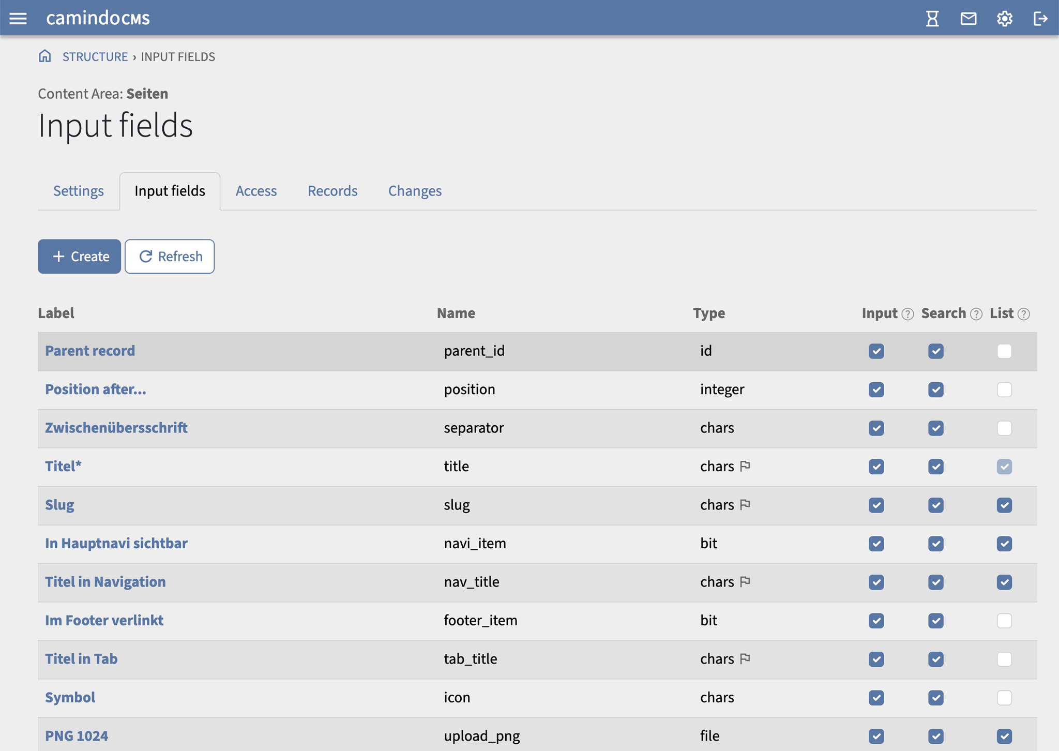Open STRUCTURE breadcrumb link
Image resolution: width=1059 pixels, height=751 pixels.
coord(95,56)
